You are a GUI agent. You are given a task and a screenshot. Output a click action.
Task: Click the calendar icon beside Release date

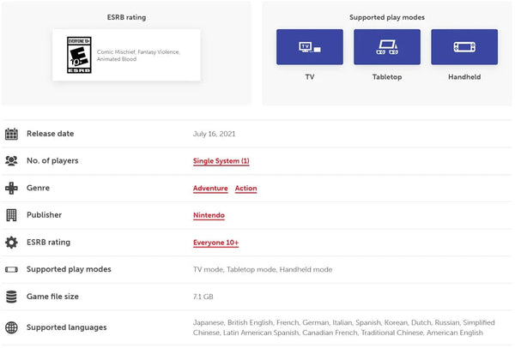pos(11,134)
